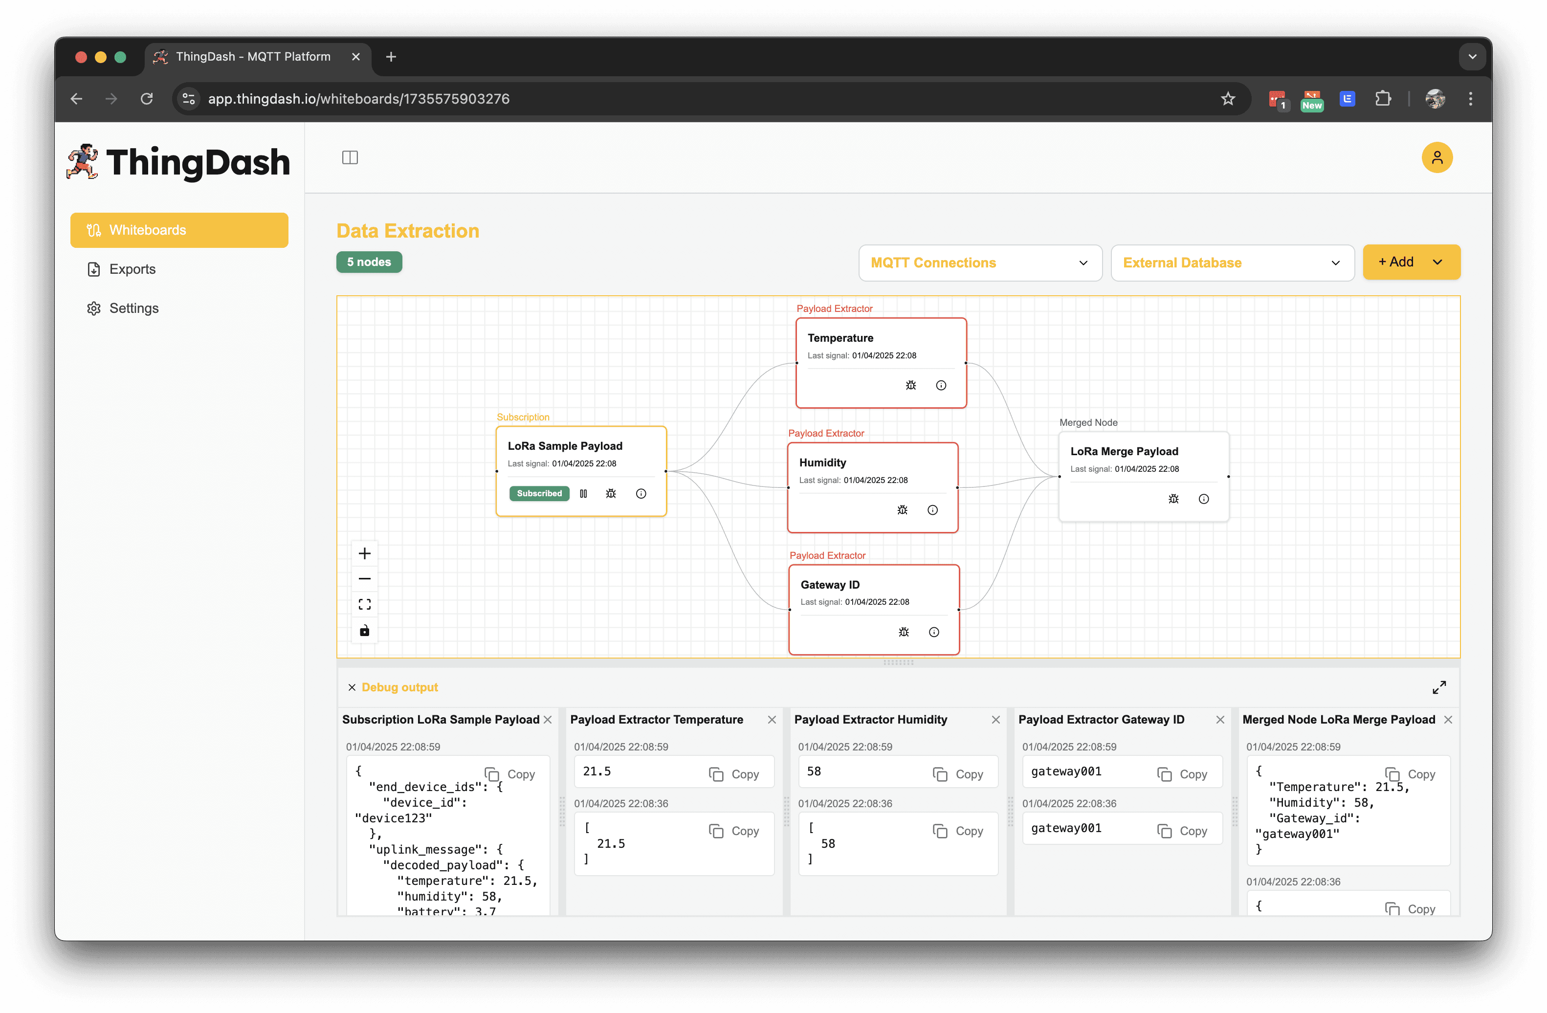Image resolution: width=1547 pixels, height=1013 pixels.
Task: Click the ThingDash logo
Action: [177, 162]
